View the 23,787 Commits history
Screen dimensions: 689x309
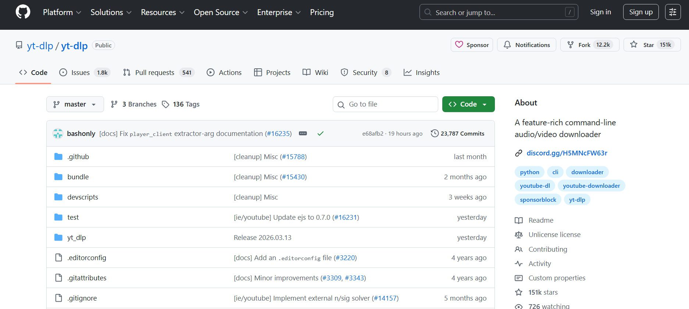[457, 133]
